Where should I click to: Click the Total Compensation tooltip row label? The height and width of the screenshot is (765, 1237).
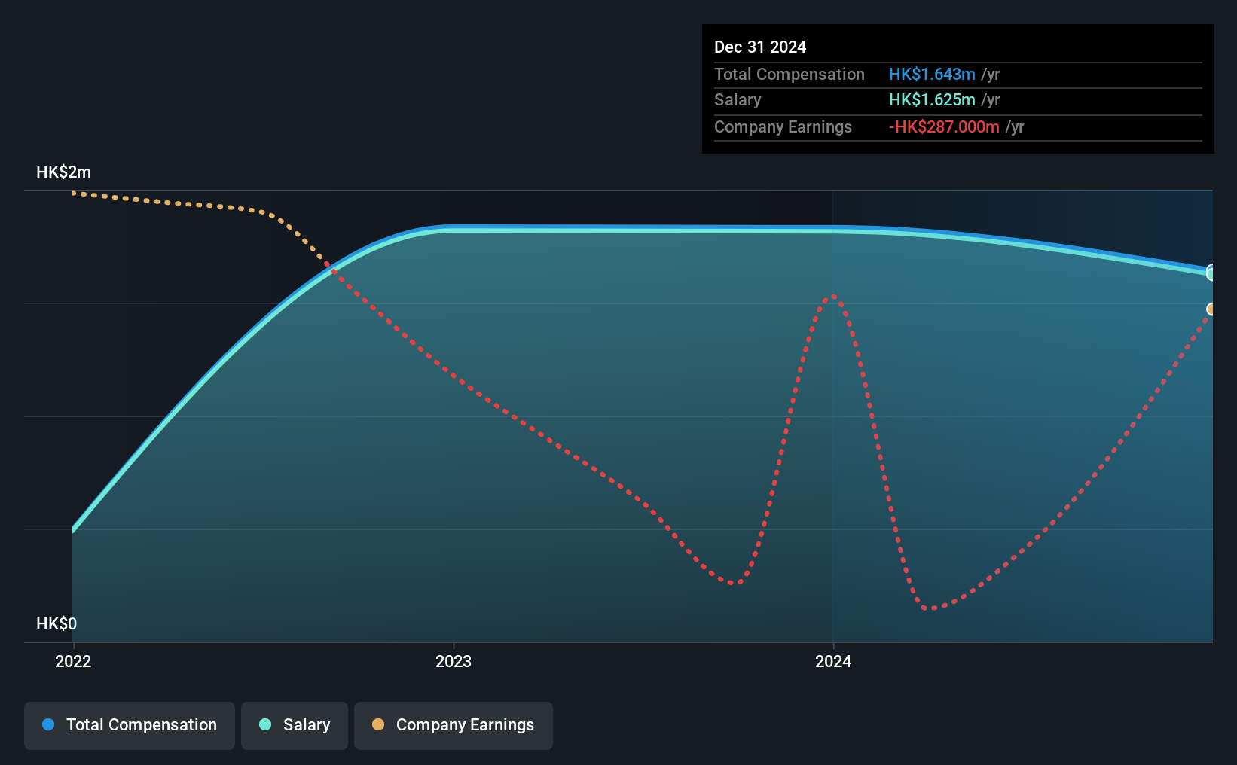coord(790,74)
